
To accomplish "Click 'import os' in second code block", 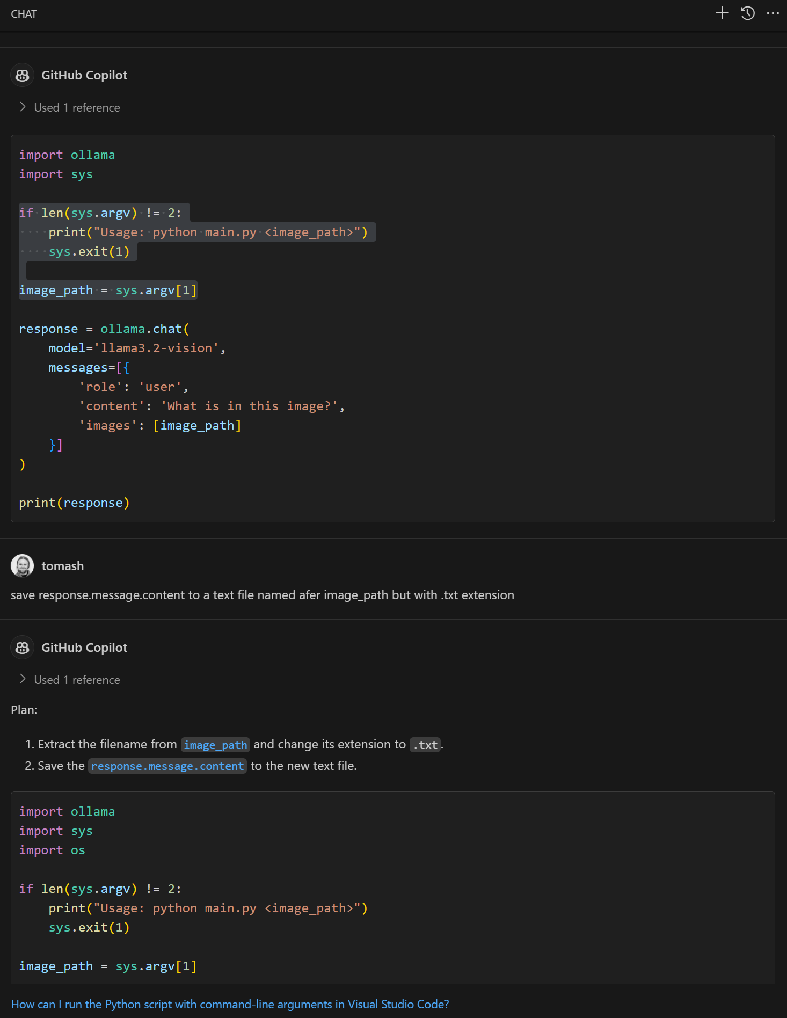I will pos(52,850).
